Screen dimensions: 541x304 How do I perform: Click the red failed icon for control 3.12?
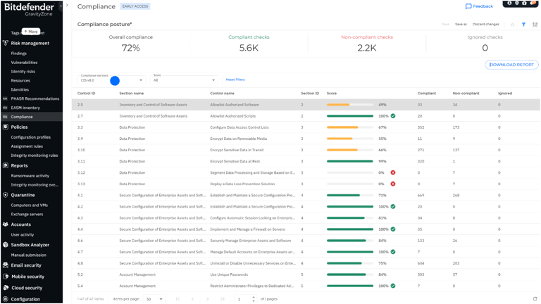pos(393,172)
